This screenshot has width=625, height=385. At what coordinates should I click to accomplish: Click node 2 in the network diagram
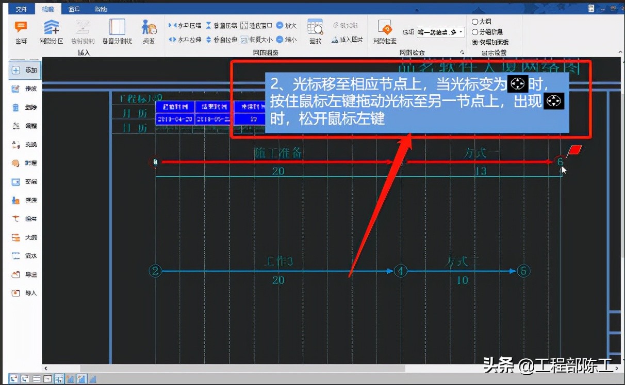[156, 271]
